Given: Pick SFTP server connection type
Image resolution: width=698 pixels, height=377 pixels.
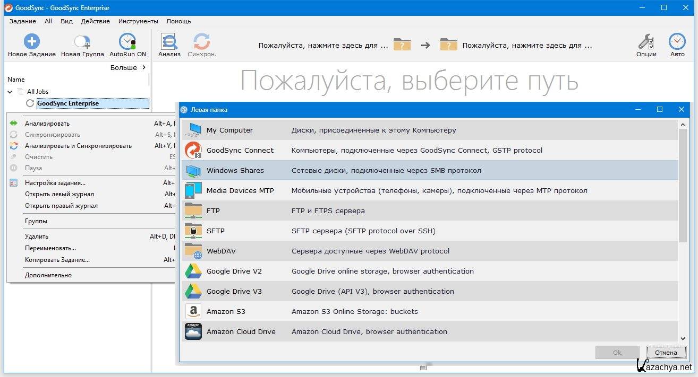Looking at the screenshot, I should (215, 231).
